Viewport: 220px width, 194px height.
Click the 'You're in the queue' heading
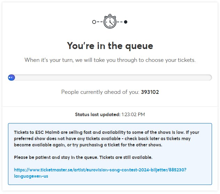pos(110,46)
